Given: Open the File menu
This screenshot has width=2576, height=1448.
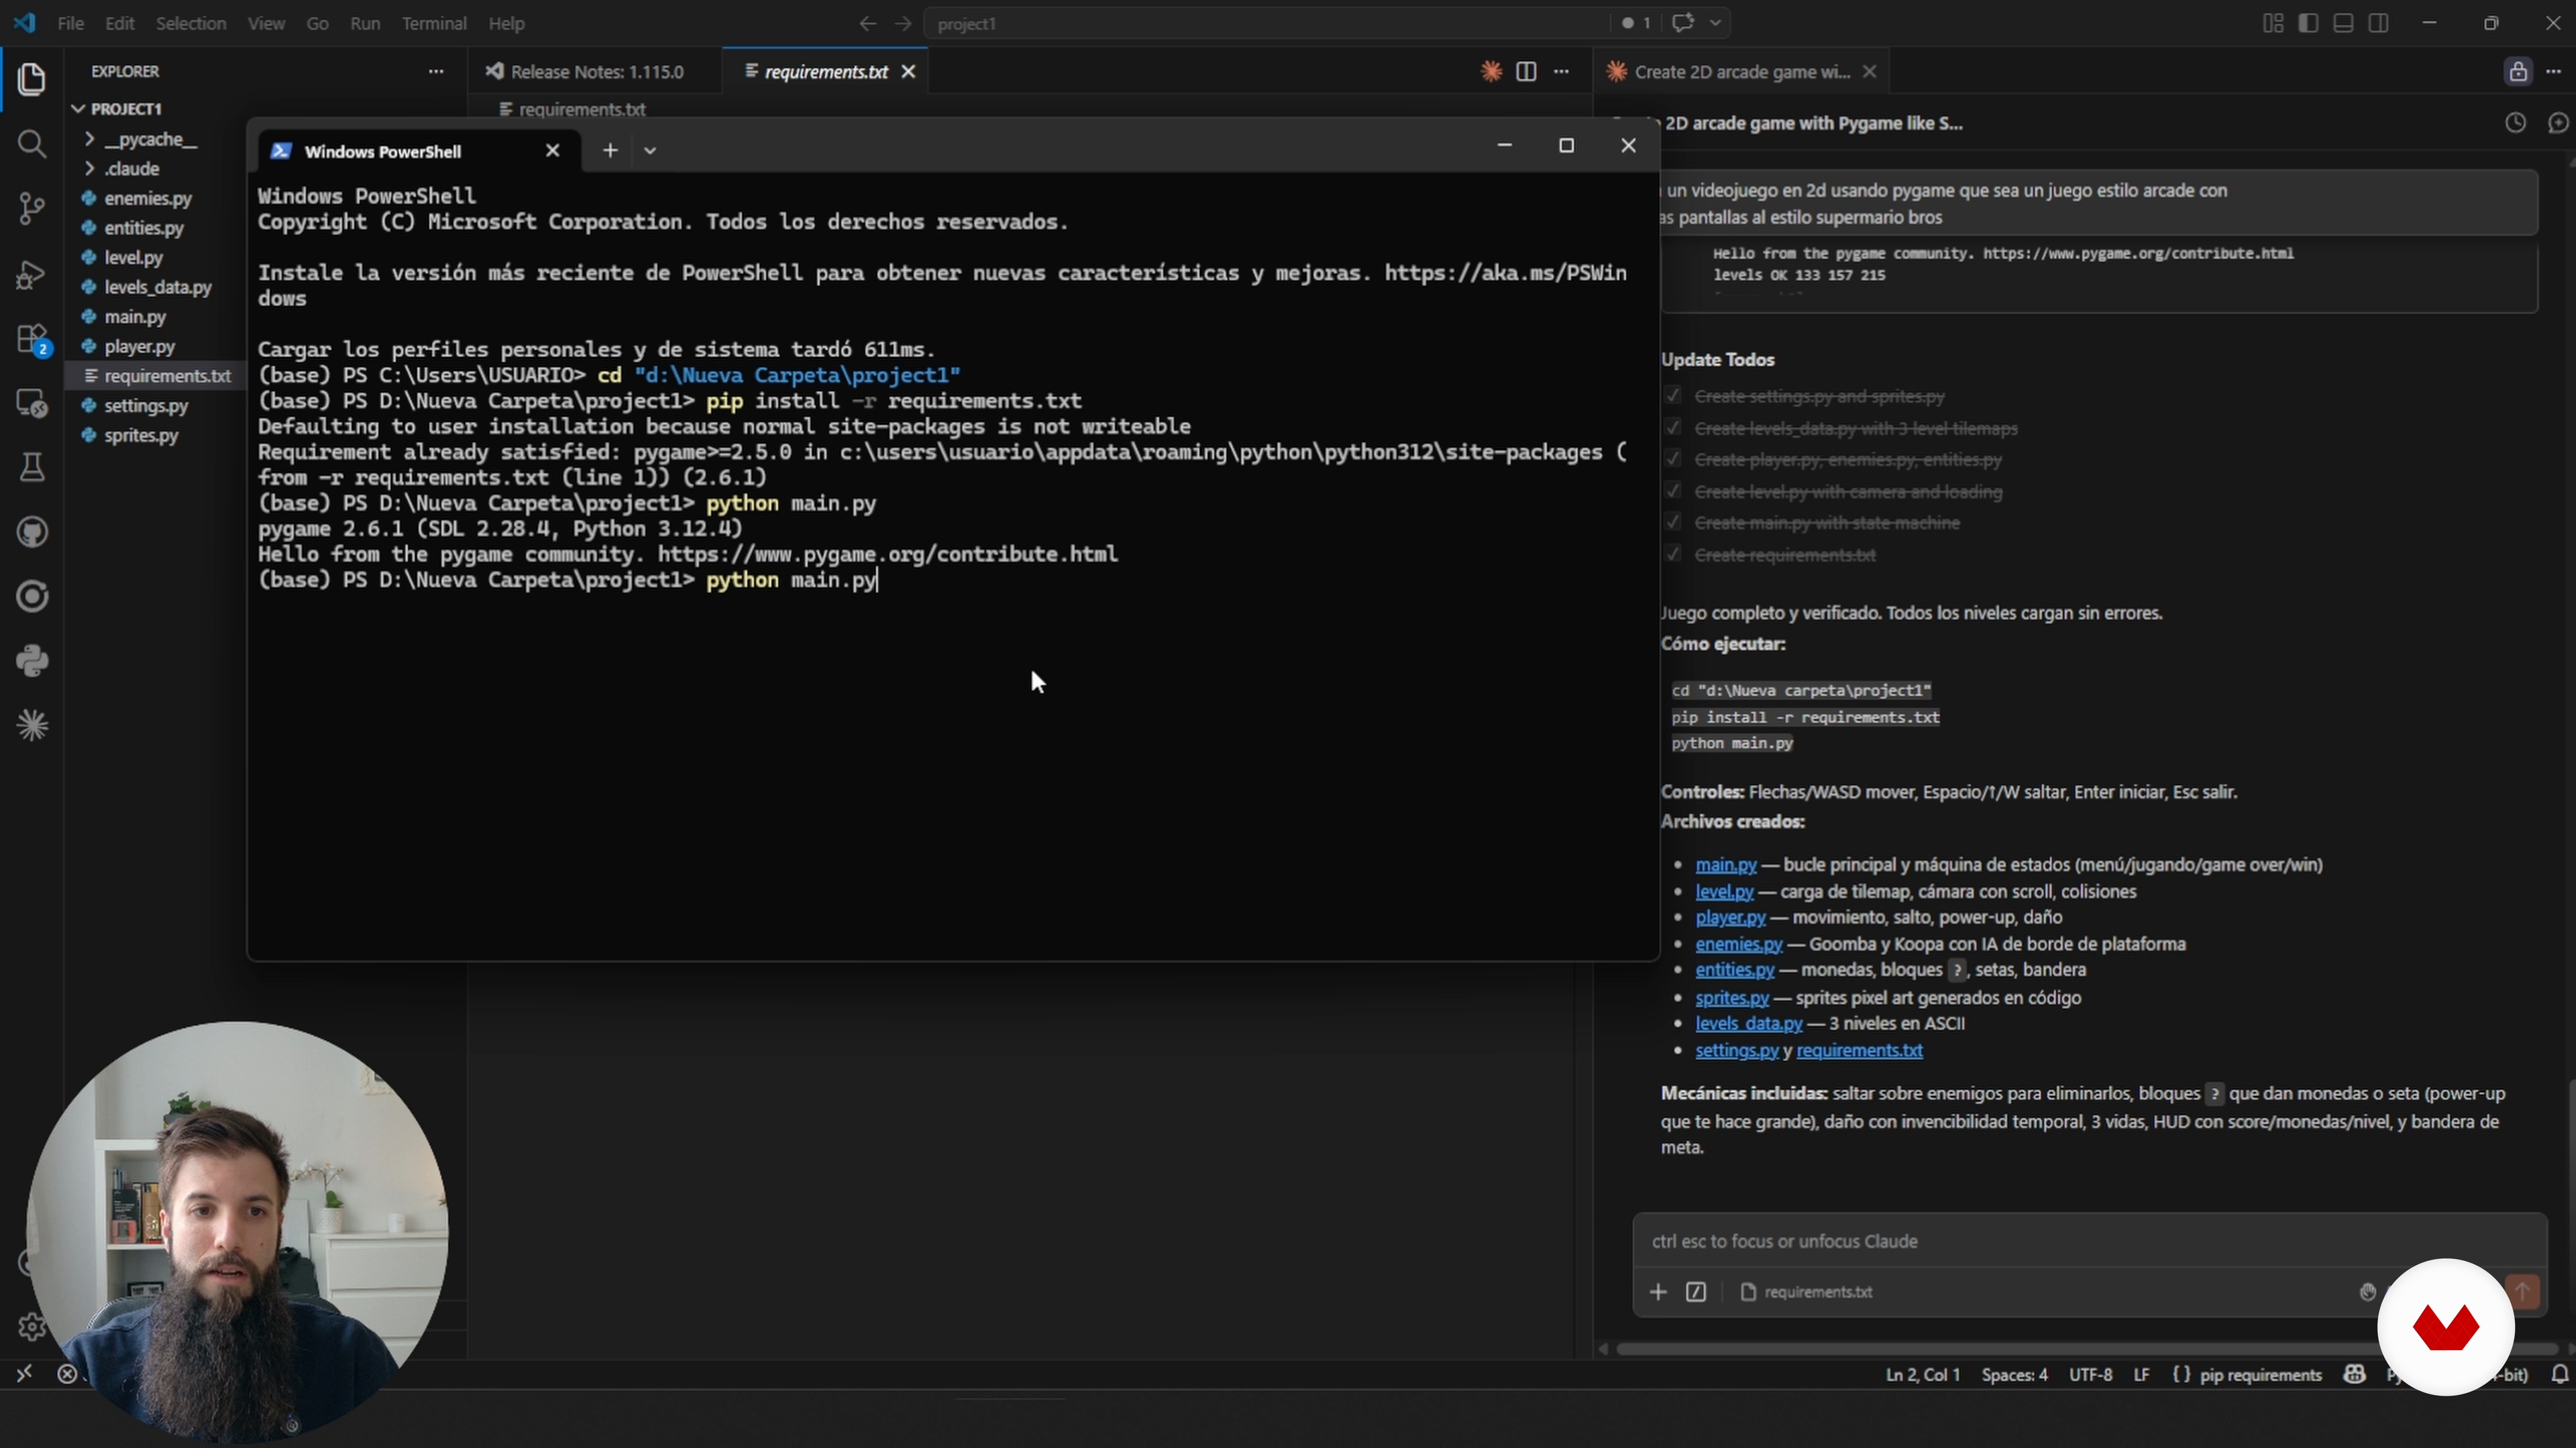Looking at the screenshot, I should click(x=70, y=23).
